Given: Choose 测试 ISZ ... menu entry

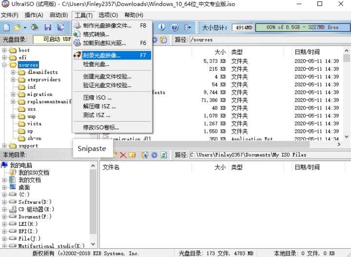Looking at the screenshot, I should pos(112,115).
